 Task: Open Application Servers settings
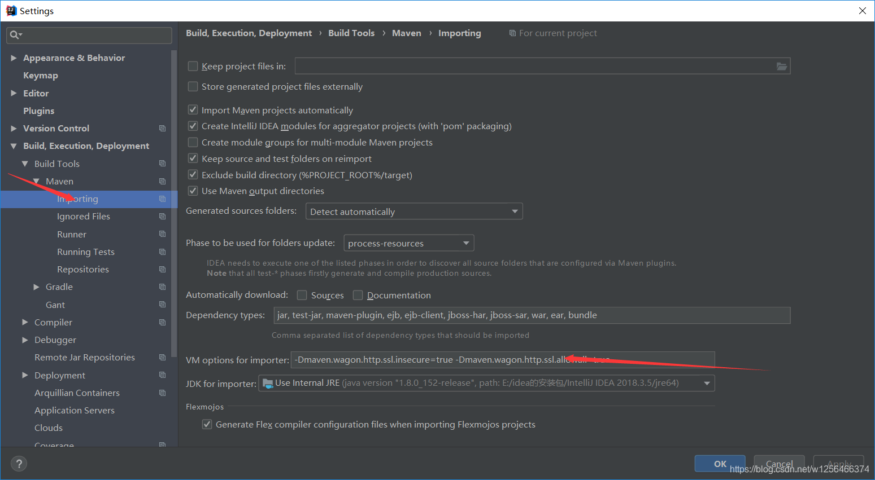coord(75,410)
